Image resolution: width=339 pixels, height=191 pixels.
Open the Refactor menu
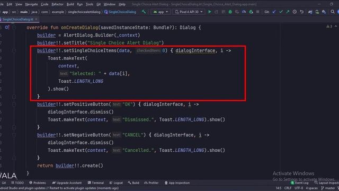coord(58,4)
